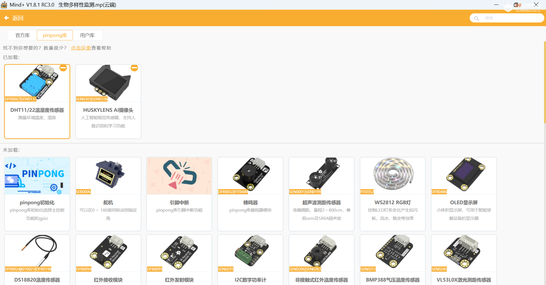Viewport: 546px width, 285px height.
Task: Click the DFR0486 part number tag
Action: (439, 192)
